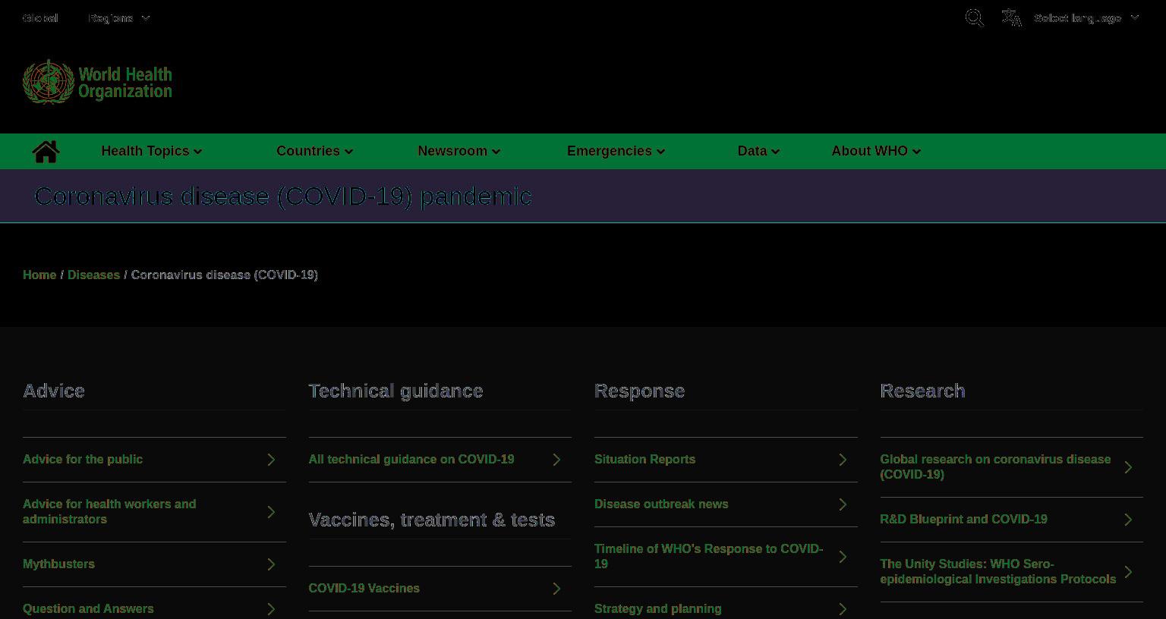The width and height of the screenshot is (1166, 619).
Task: Open the Home breadcrumb link
Action: 39,275
